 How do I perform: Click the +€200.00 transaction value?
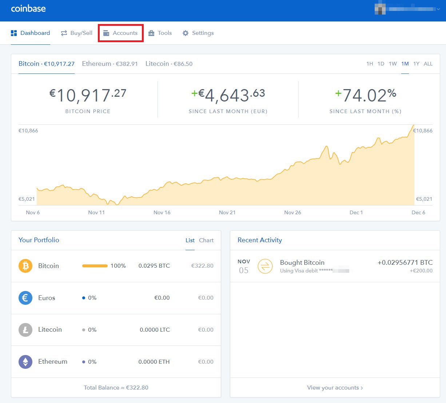pyautogui.click(x=421, y=271)
